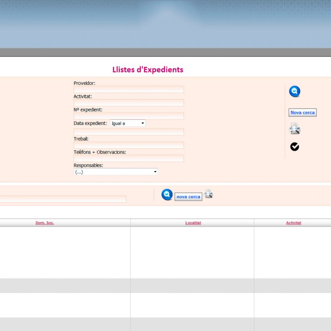Sort the table by Localitat column

193,223
